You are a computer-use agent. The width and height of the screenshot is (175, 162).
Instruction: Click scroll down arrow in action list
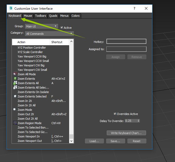[x=71, y=141]
